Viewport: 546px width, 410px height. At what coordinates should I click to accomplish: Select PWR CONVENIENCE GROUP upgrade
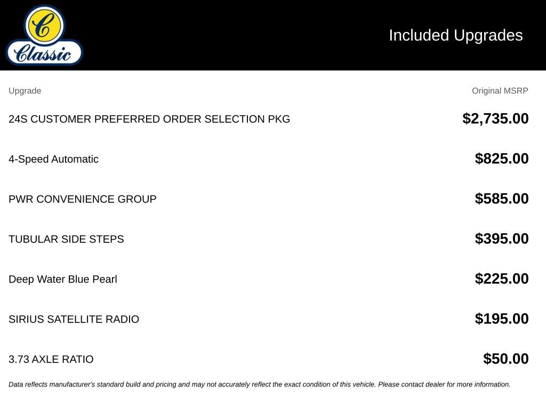(82, 199)
